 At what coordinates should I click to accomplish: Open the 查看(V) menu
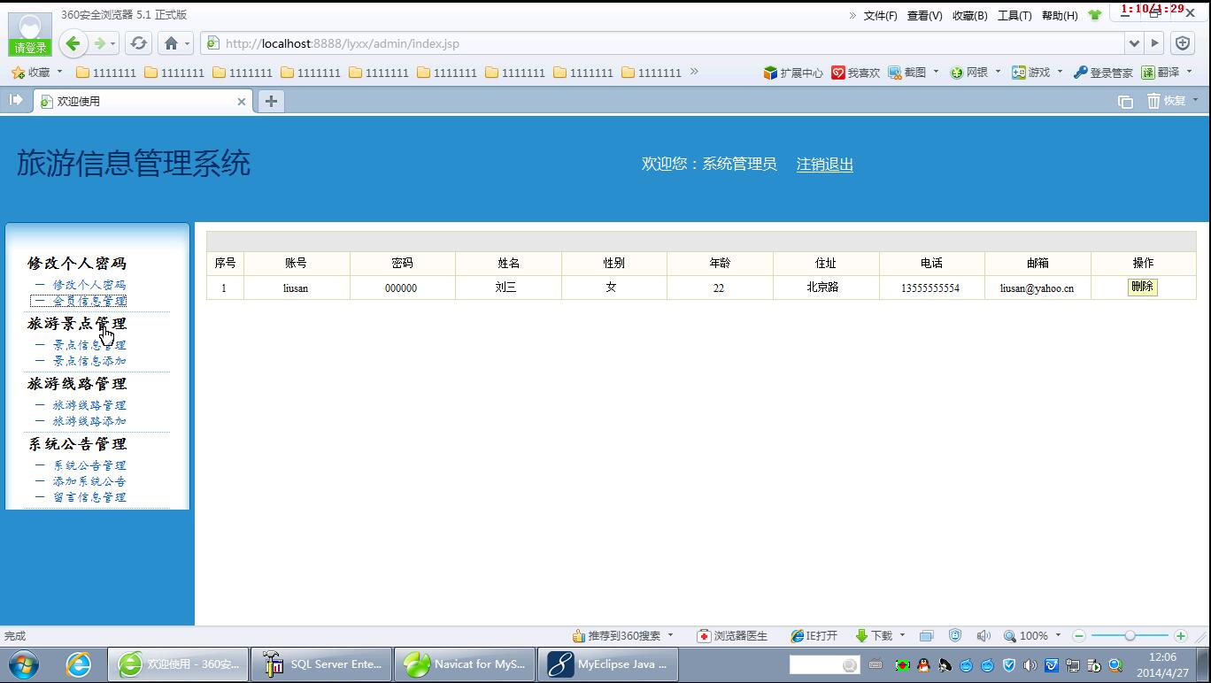924,15
